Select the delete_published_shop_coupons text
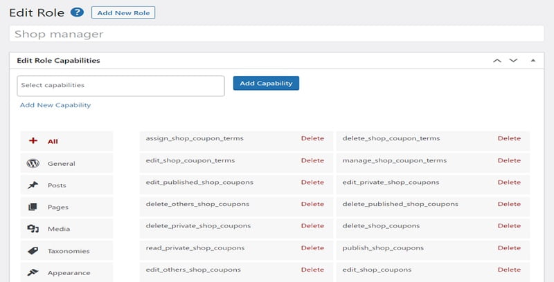Viewport: 554px width, 282px height. click(x=400, y=204)
